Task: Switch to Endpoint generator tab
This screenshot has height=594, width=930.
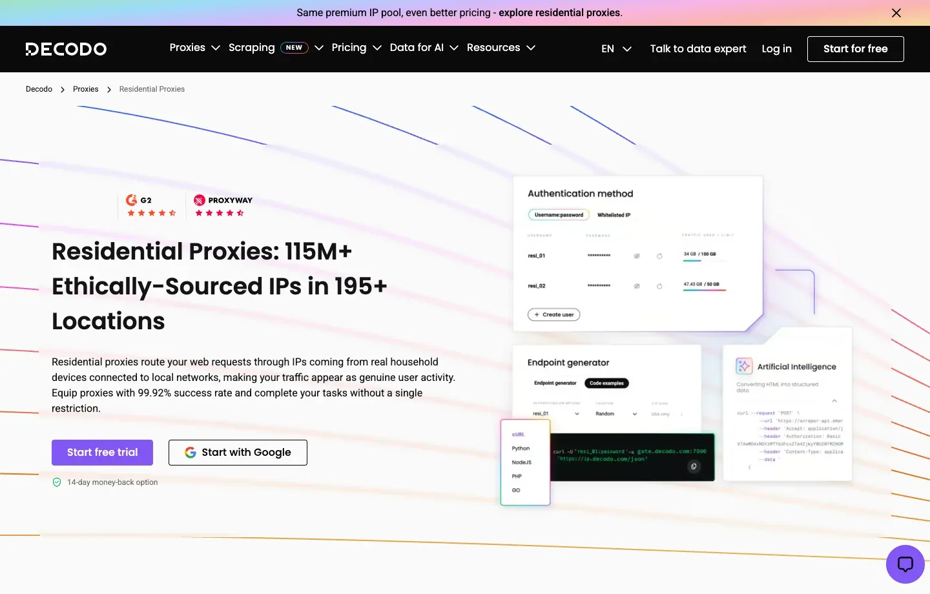Action: (555, 383)
